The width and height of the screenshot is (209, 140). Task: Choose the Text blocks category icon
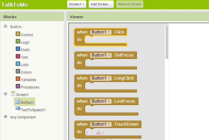(18, 57)
